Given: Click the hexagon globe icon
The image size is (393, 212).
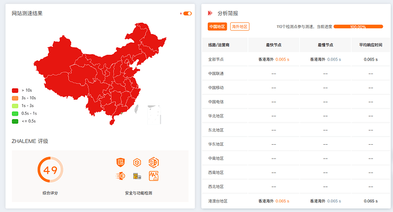Looking at the screenshot, I should tap(154, 162).
